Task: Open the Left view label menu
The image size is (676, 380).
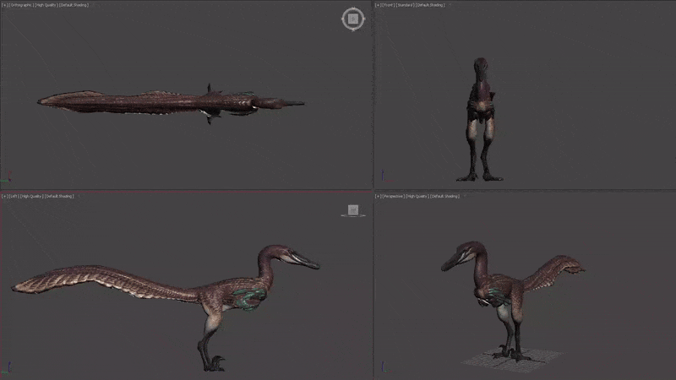Action: tap(14, 196)
